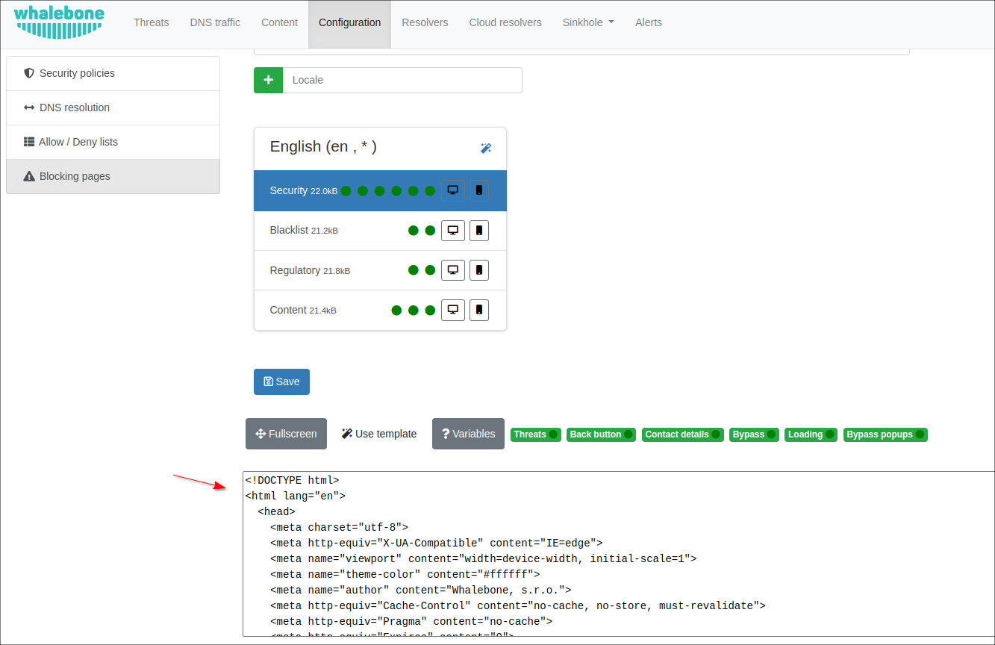Click the Fullscreen editor button

coord(286,434)
